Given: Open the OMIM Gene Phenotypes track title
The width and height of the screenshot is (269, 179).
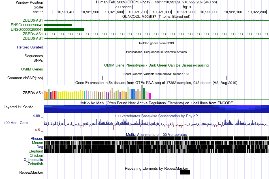Looking at the screenshot, I should coord(156,65).
